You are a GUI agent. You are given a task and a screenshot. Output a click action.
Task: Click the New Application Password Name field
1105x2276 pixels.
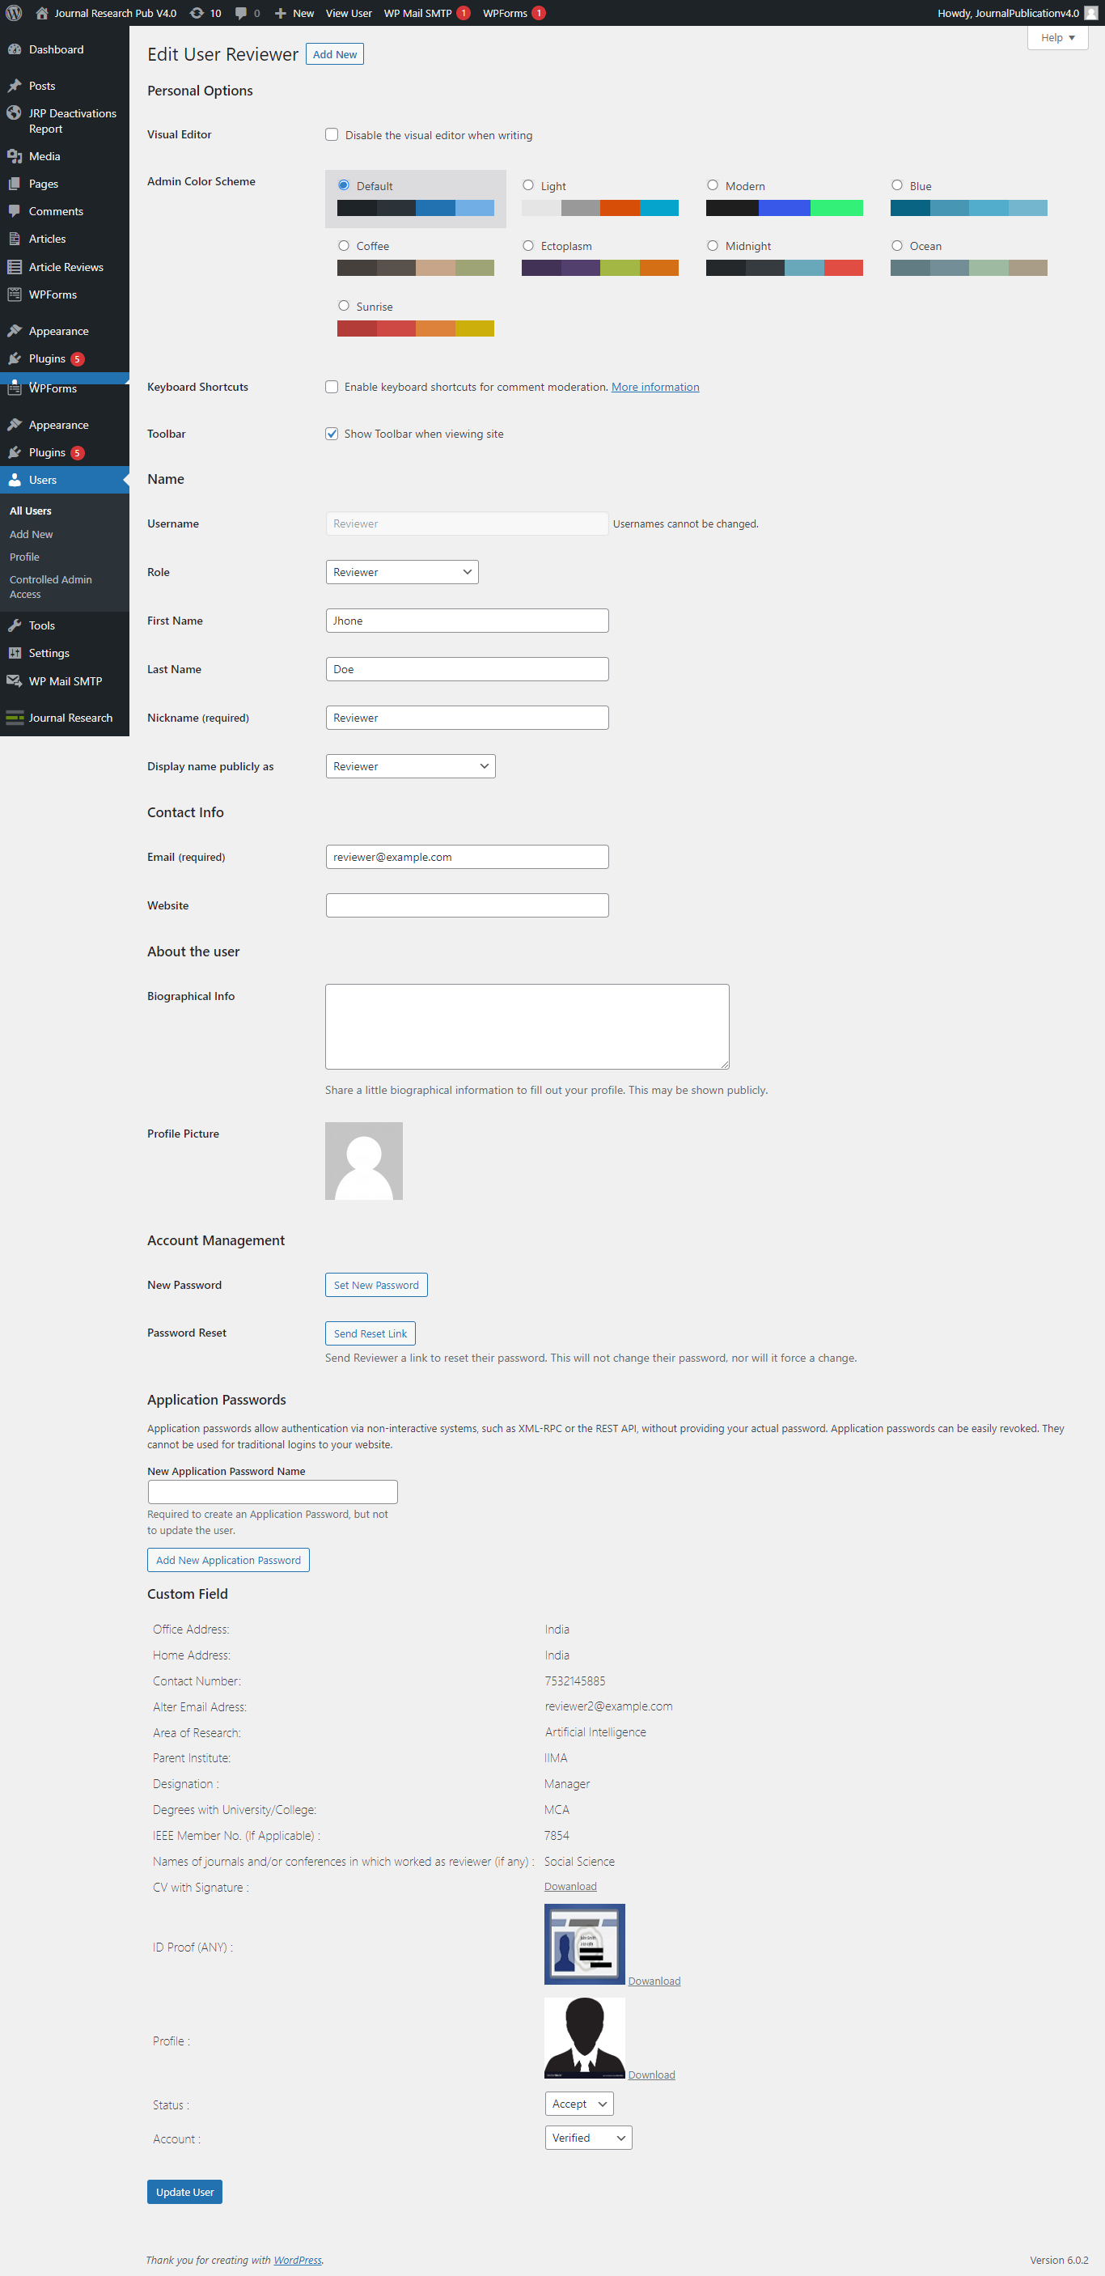point(273,1492)
